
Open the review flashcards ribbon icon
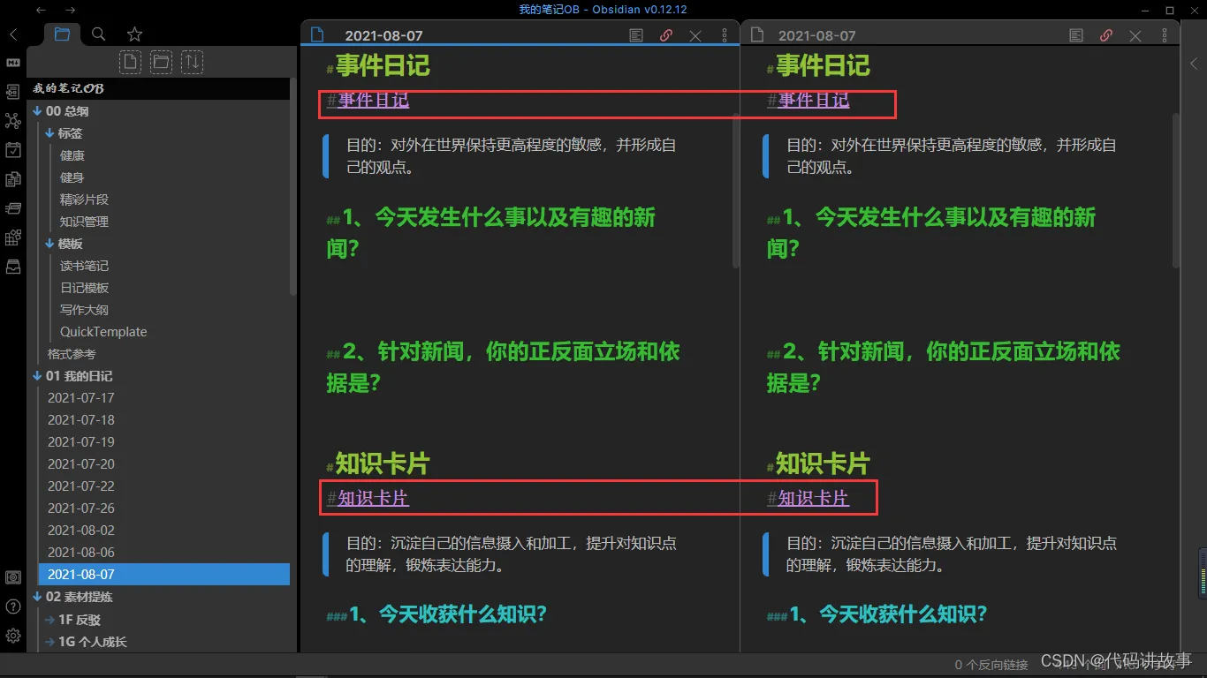point(13,208)
